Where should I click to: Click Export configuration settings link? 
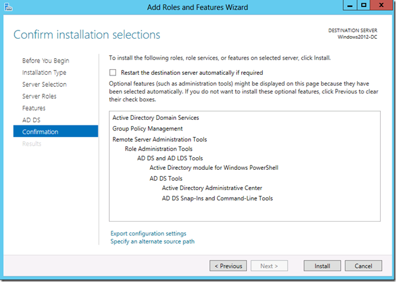click(148, 234)
